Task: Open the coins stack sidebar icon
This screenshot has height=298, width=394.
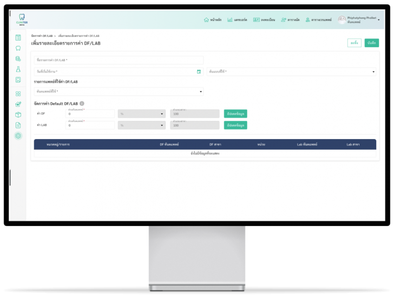Action: [x=18, y=59]
